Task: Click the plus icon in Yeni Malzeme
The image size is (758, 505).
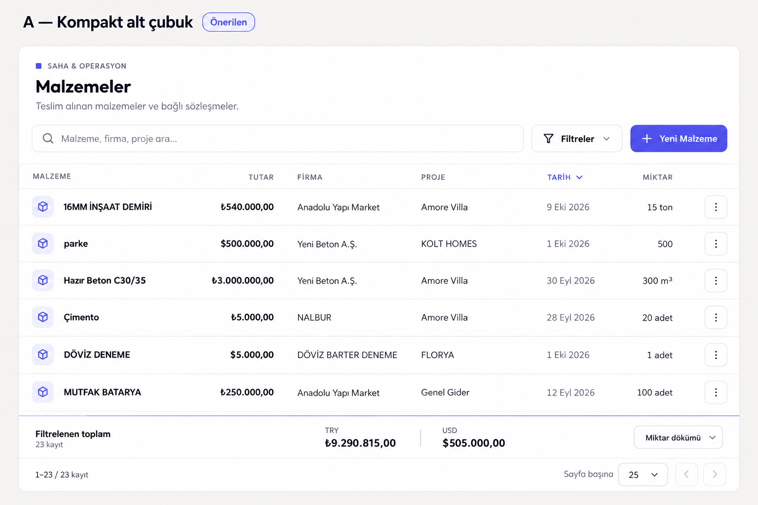Action: coord(646,139)
